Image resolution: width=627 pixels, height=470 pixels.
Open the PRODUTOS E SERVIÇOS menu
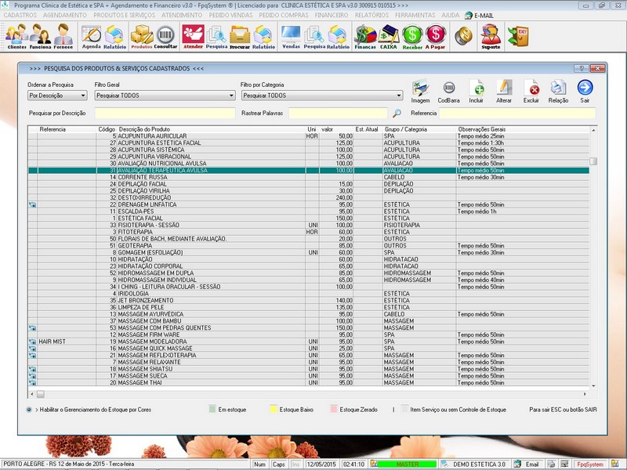[x=125, y=15]
